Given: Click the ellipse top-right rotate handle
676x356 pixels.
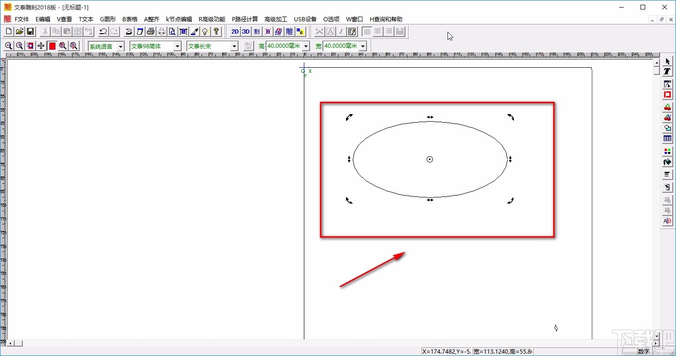Looking at the screenshot, I should pyautogui.click(x=511, y=117).
